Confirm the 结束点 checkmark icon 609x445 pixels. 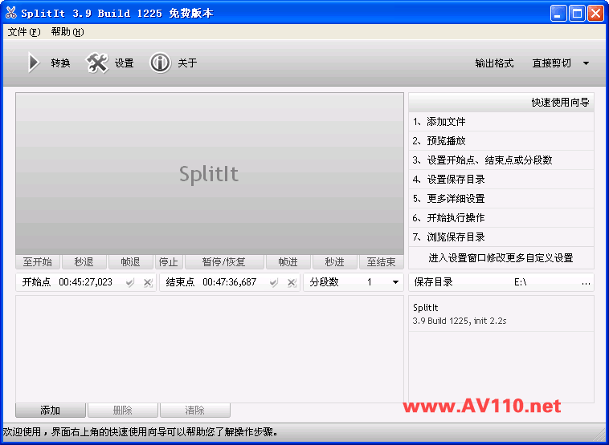click(x=274, y=282)
